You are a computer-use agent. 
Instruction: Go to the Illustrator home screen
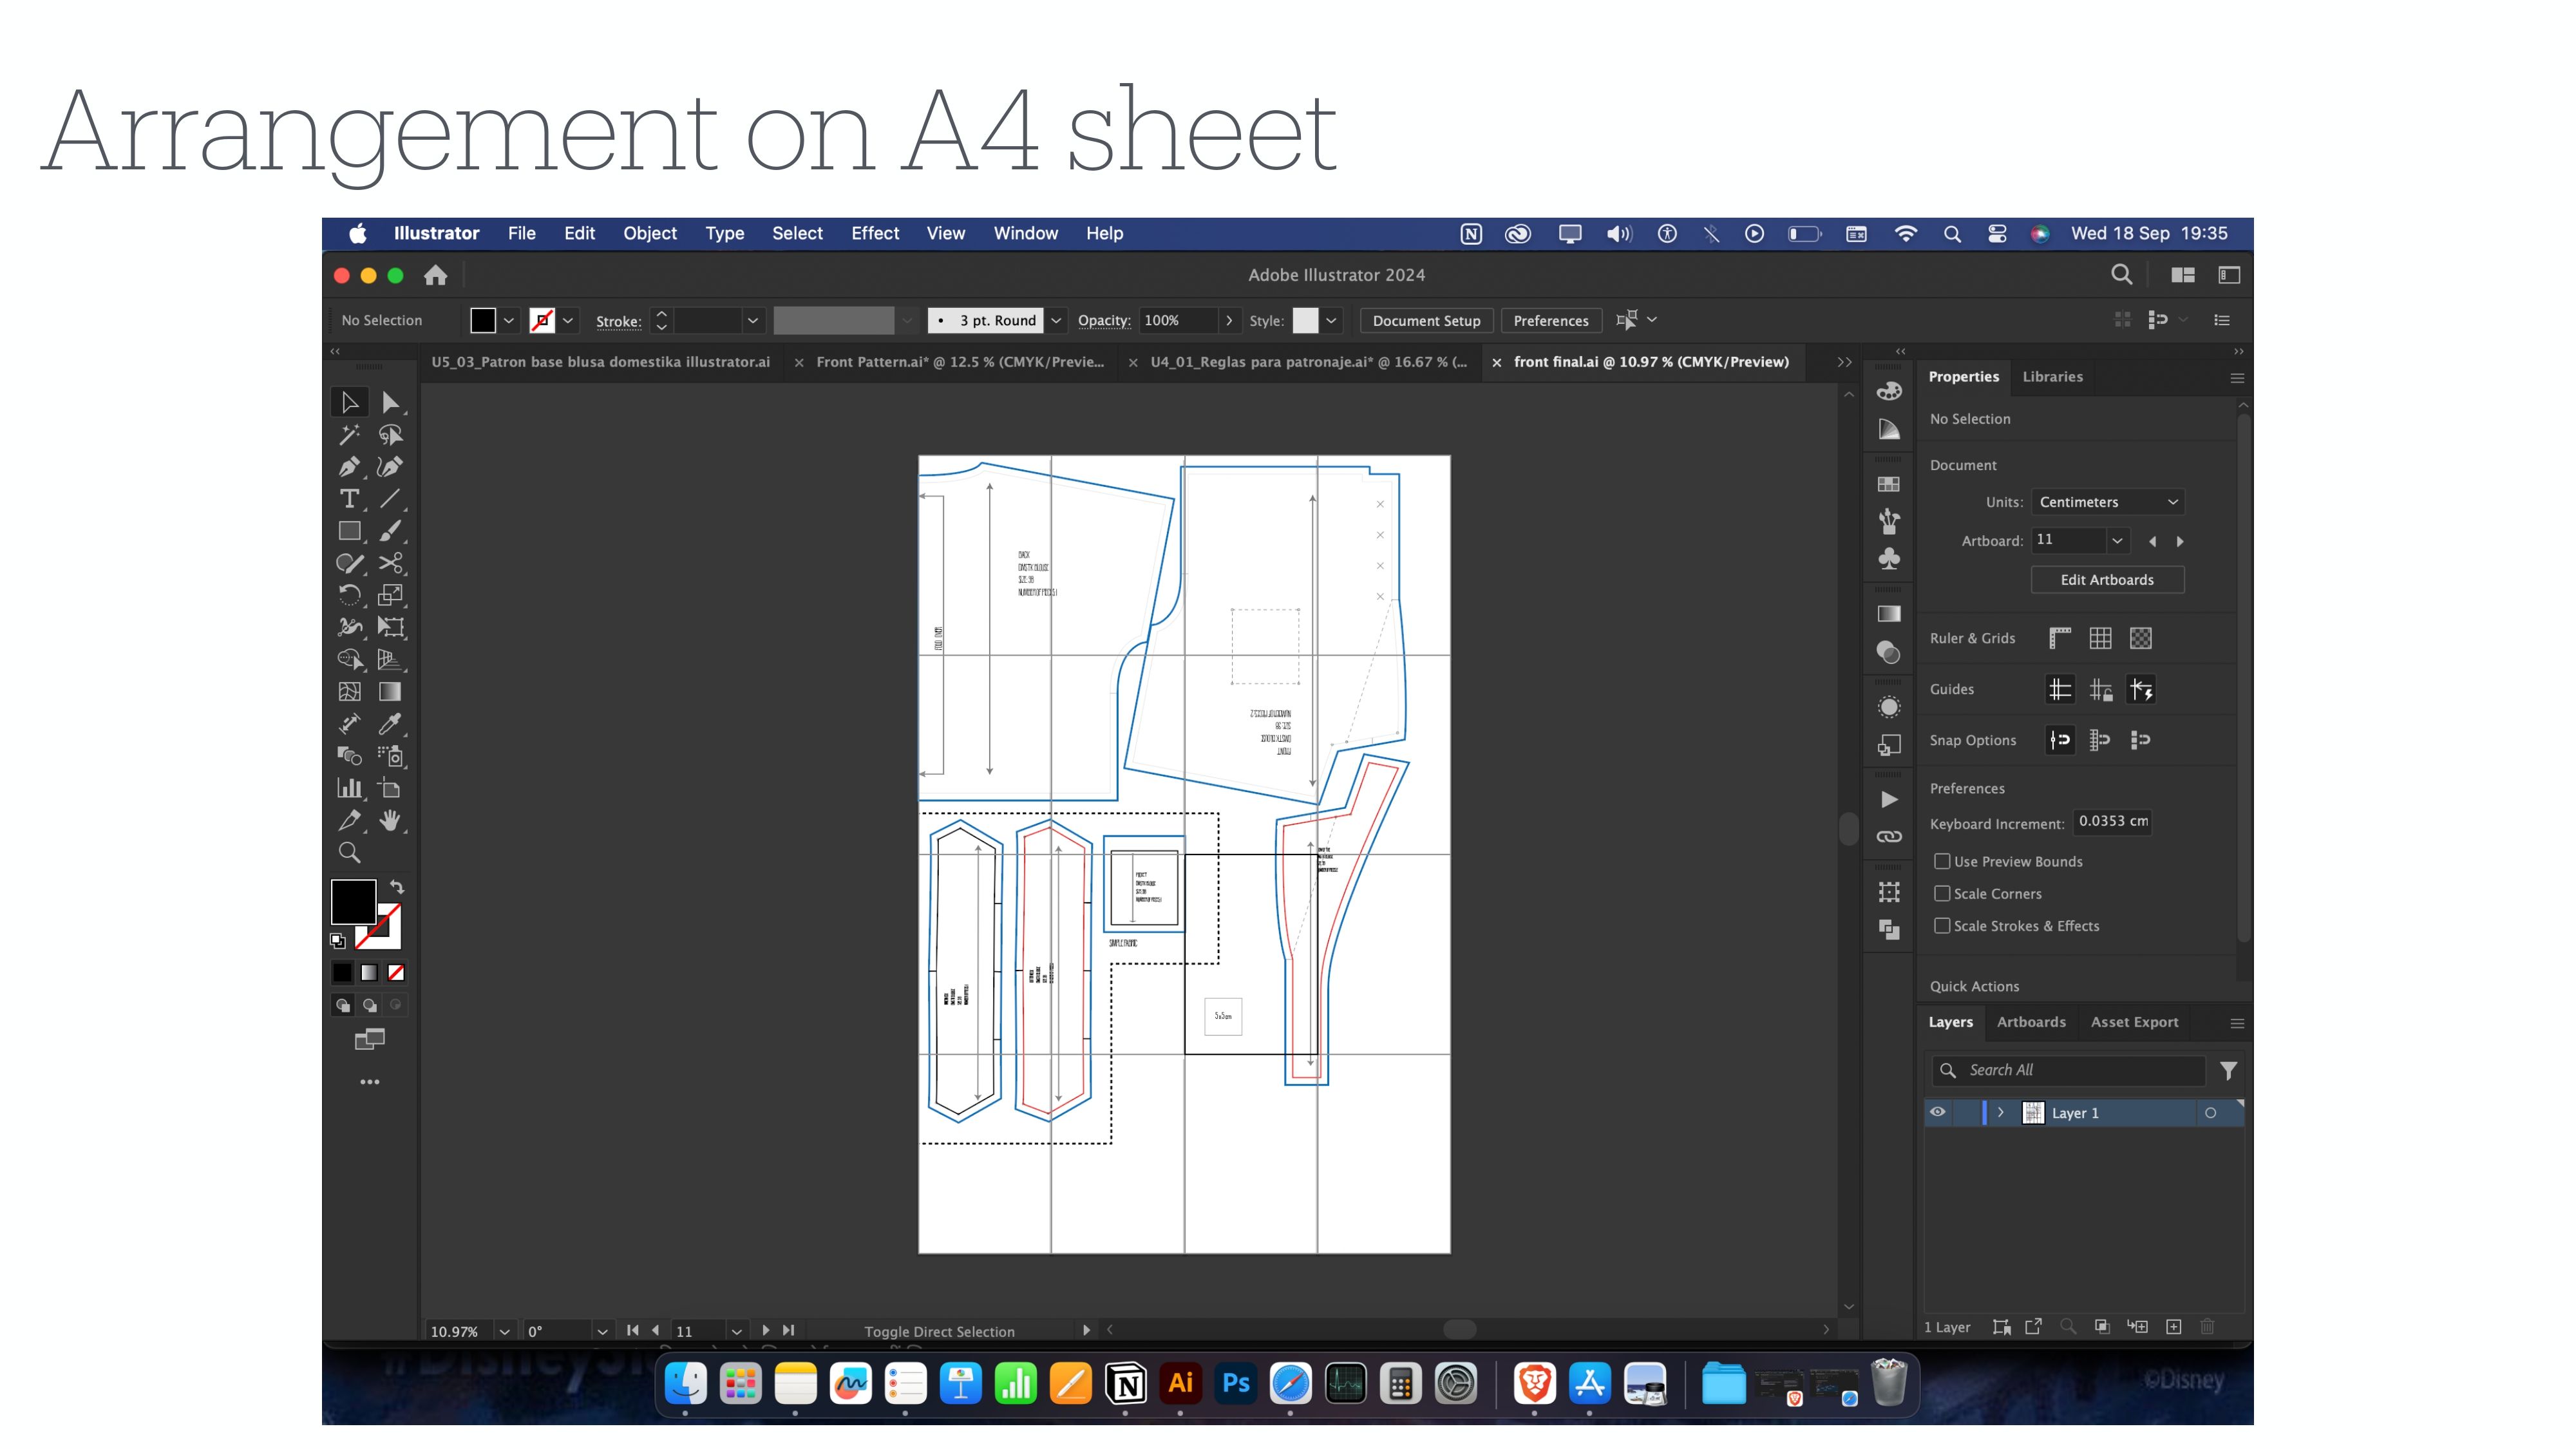pyautogui.click(x=435, y=275)
